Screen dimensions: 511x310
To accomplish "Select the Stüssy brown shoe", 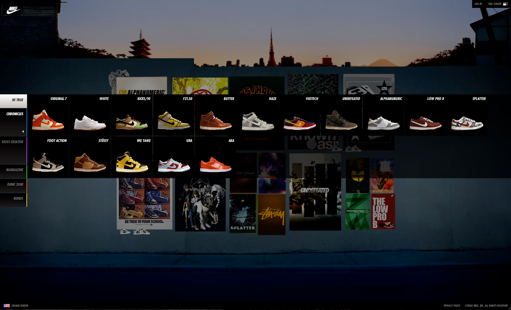I will [90, 162].
